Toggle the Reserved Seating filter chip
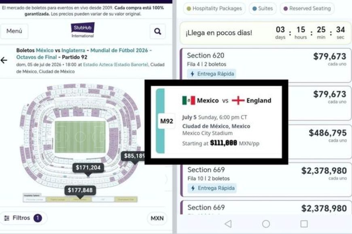The width and height of the screenshot is (352, 234). (x=307, y=8)
